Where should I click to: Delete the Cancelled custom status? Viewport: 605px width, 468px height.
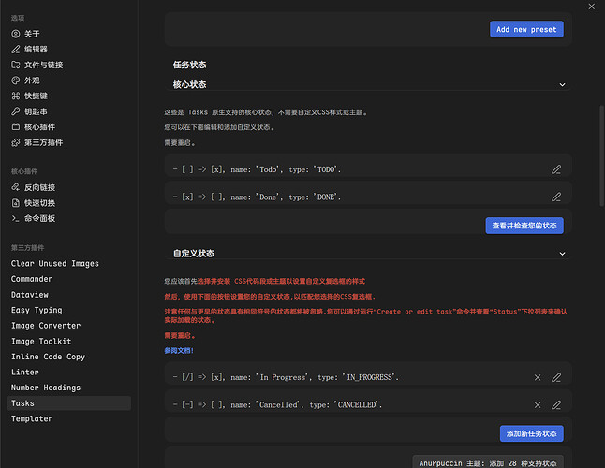(x=538, y=404)
